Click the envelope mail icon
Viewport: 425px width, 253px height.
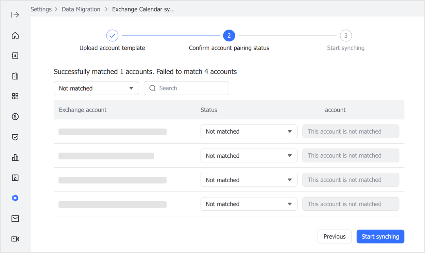[x=15, y=219]
